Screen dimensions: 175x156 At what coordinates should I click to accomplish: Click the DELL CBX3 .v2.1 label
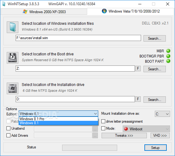(155, 23)
